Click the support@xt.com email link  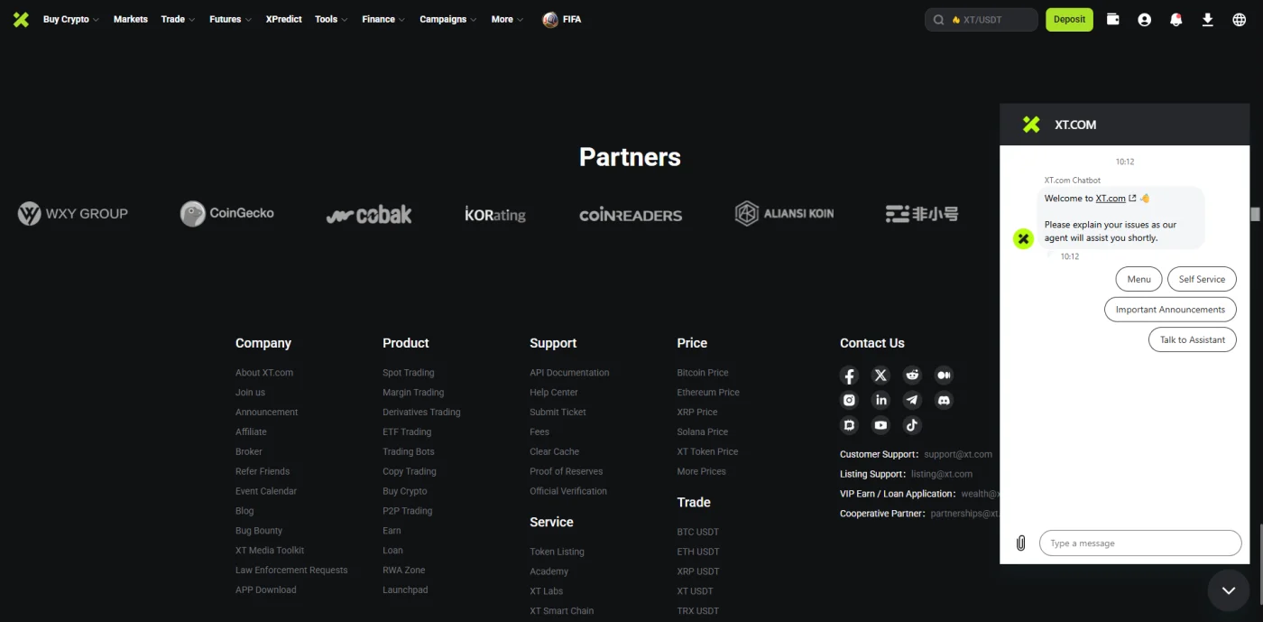958,454
